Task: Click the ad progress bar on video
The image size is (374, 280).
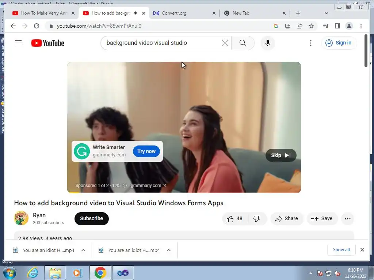Action: [x=184, y=192]
